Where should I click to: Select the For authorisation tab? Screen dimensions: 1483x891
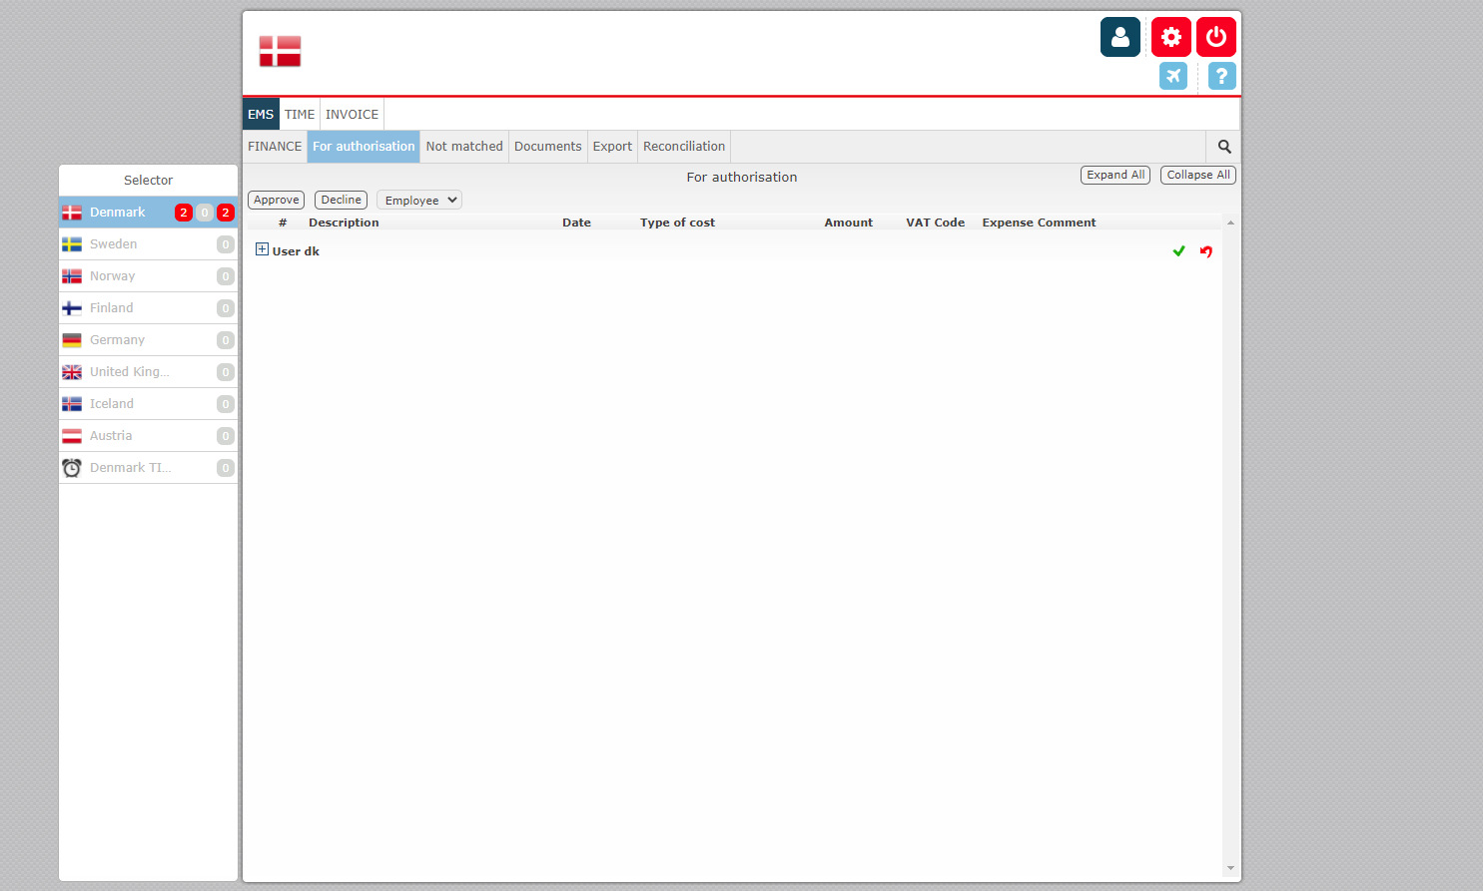tap(364, 147)
